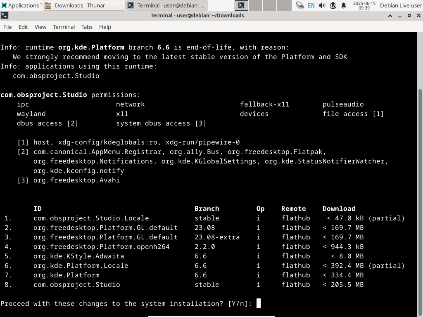The height and width of the screenshot is (317, 423).
Task: Maximize the Terminal window
Action: coord(409,16)
